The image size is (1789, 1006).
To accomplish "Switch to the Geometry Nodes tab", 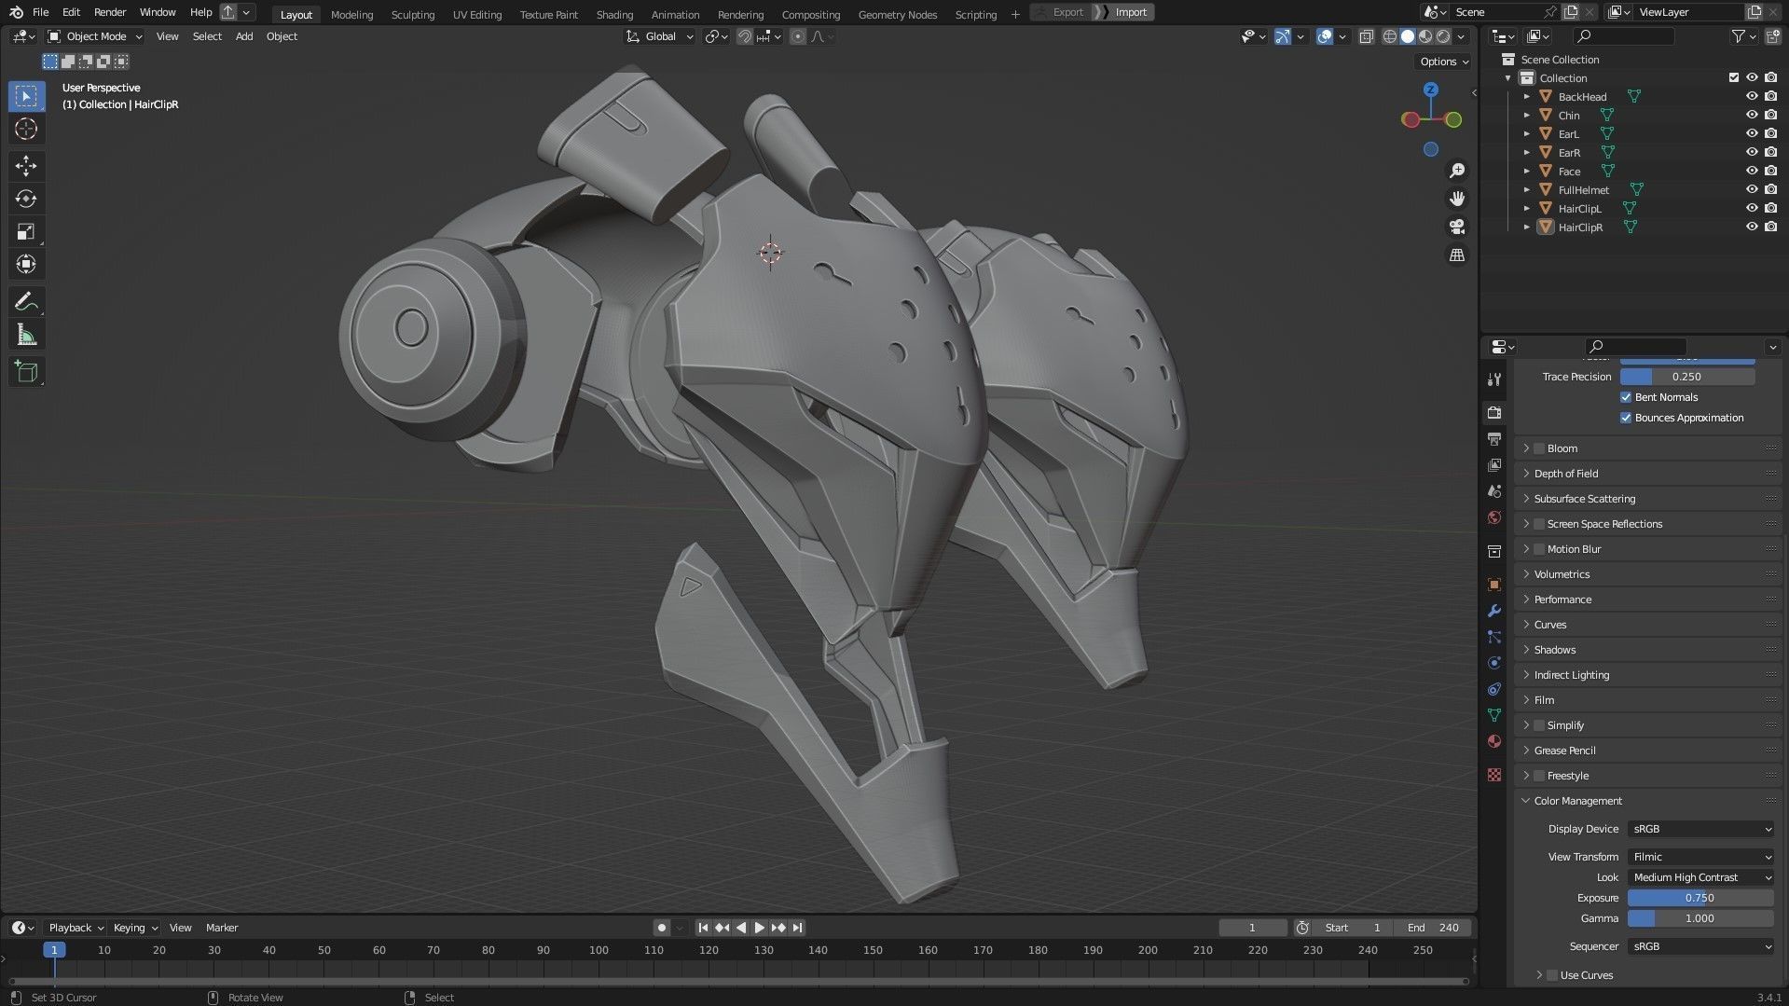I will tap(897, 14).
